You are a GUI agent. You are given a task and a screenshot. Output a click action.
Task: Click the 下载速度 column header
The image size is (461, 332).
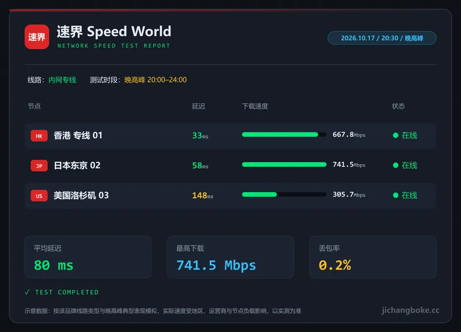(255, 106)
